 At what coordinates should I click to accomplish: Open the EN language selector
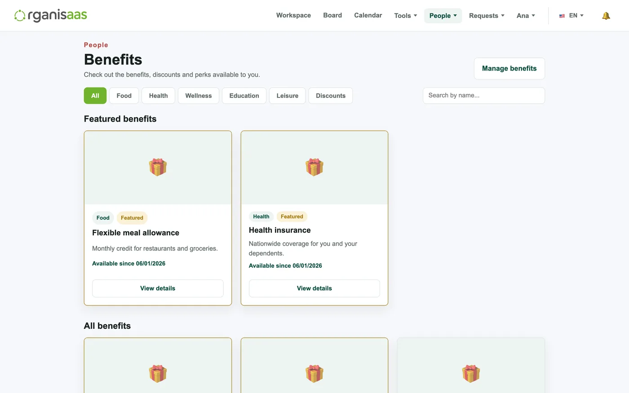(571, 16)
